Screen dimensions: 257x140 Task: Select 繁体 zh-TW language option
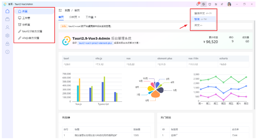(203, 19)
